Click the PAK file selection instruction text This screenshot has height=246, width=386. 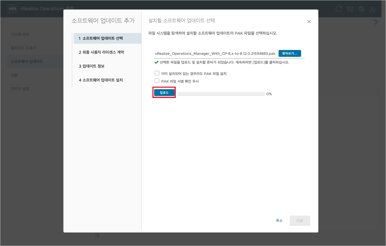[213, 33]
